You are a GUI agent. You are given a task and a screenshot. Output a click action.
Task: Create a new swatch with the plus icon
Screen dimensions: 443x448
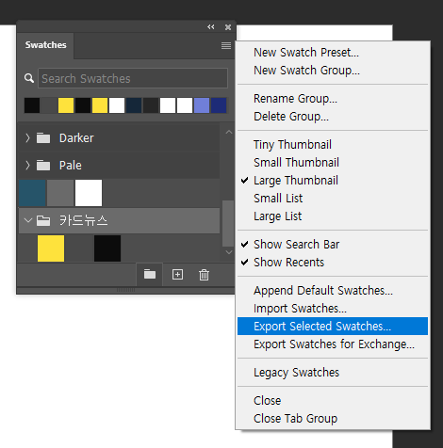coord(177,275)
